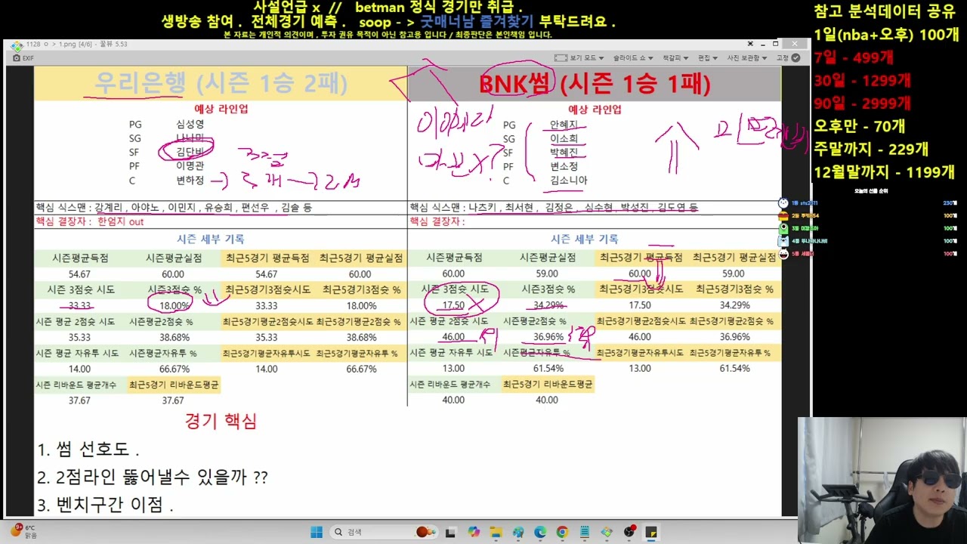Click the taskbar 검색 search box
This screenshot has width=967, height=544.
click(x=384, y=532)
